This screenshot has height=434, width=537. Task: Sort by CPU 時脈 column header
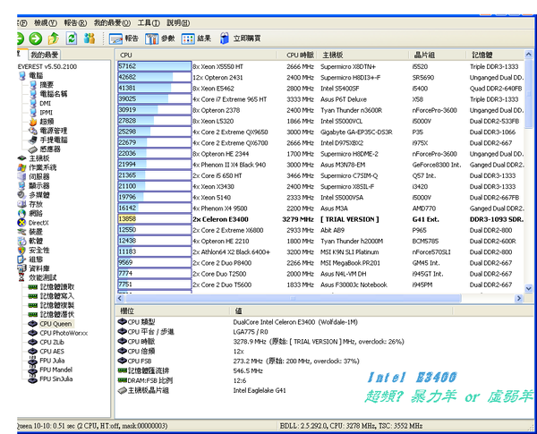[x=296, y=55]
